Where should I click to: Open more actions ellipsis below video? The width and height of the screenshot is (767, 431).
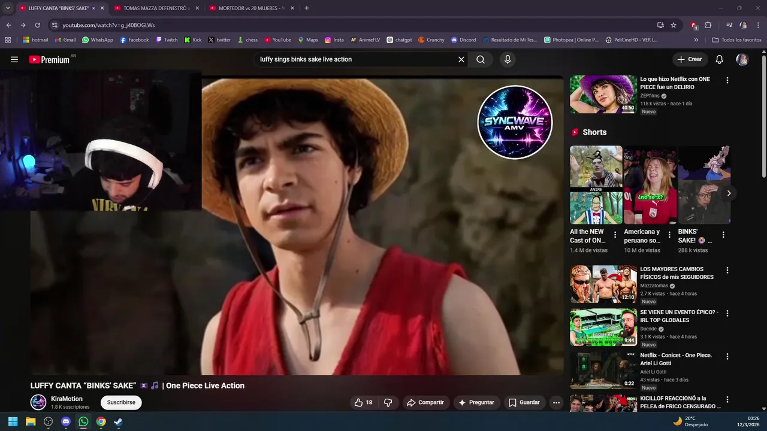coord(556,402)
